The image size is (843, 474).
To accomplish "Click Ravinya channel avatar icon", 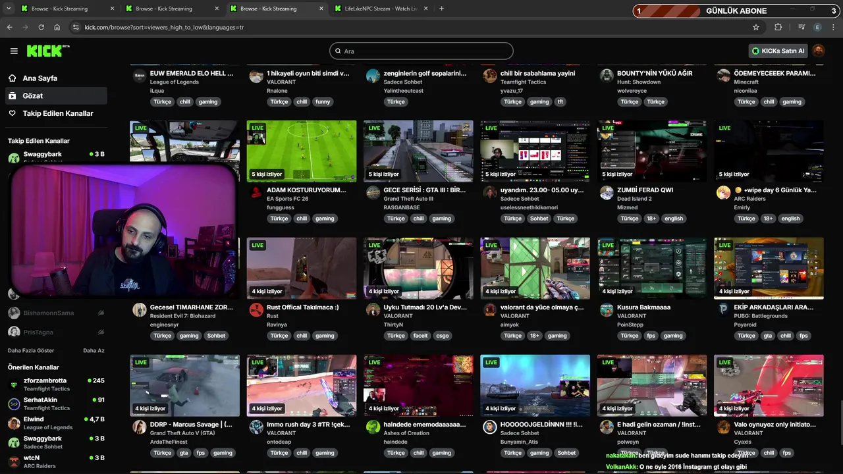I will pyautogui.click(x=256, y=310).
